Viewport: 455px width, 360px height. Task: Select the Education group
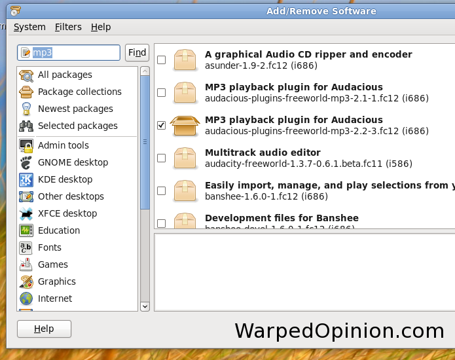[x=77, y=230]
